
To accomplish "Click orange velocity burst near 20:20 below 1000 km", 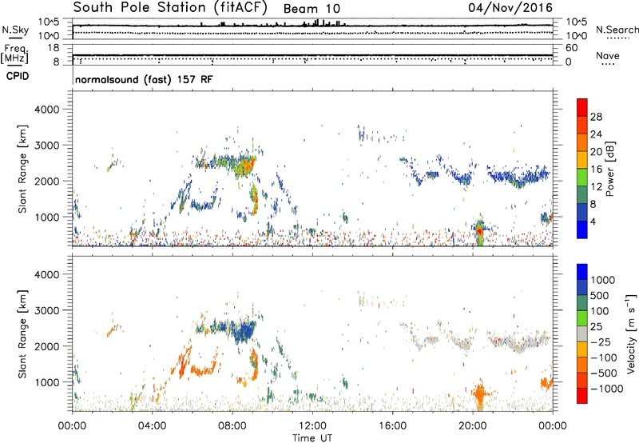I will (x=481, y=393).
